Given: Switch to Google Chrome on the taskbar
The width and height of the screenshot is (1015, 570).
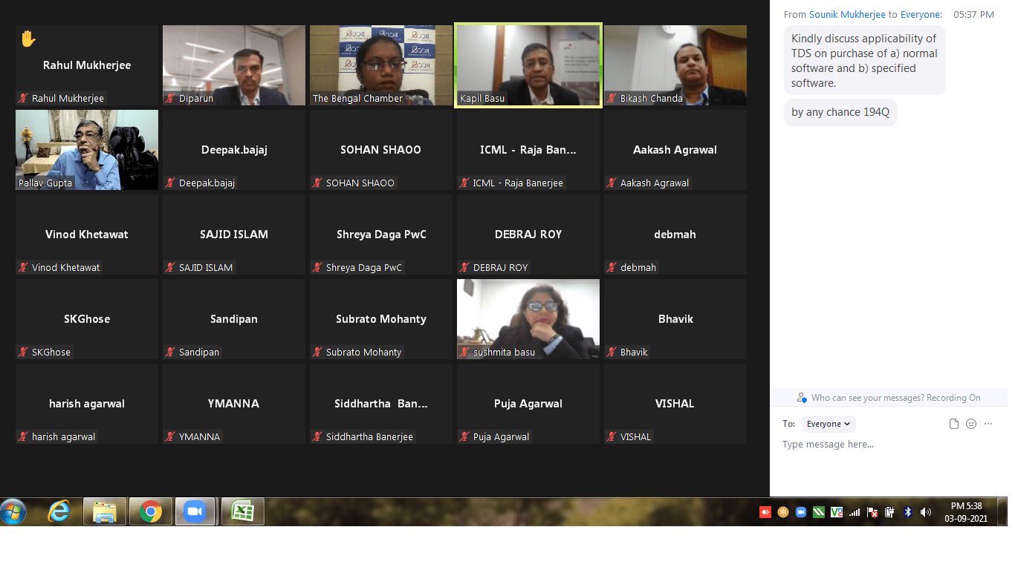Looking at the screenshot, I should pyautogui.click(x=151, y=512).
